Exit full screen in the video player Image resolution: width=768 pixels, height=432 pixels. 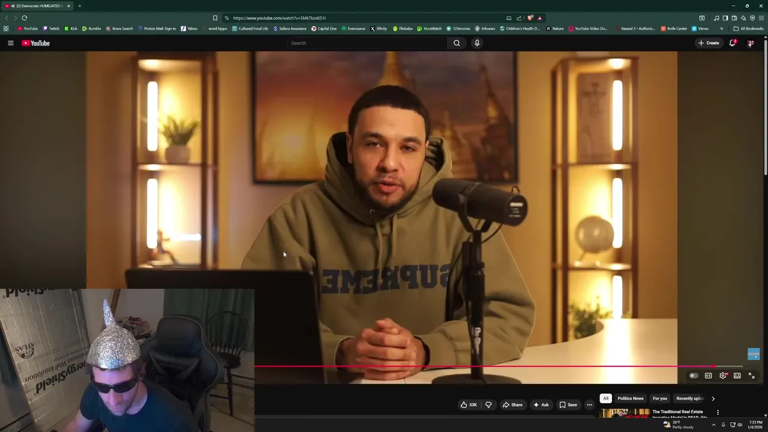pyautogui.click(x=751, y=376)
